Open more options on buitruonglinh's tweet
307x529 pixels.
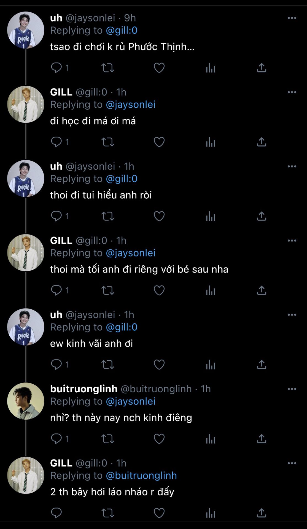tap(292, 389)
